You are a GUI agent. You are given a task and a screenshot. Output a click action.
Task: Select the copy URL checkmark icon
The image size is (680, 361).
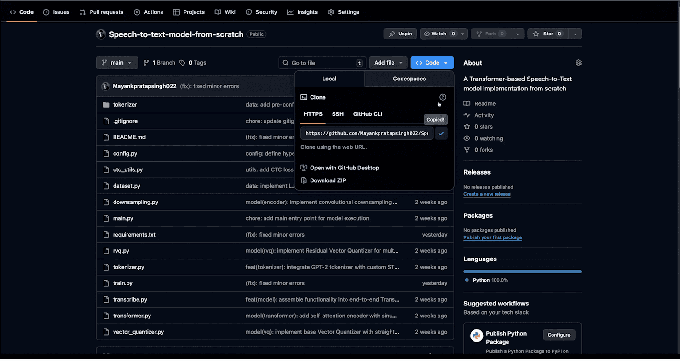pyautogui.click(x=441, y=133)
